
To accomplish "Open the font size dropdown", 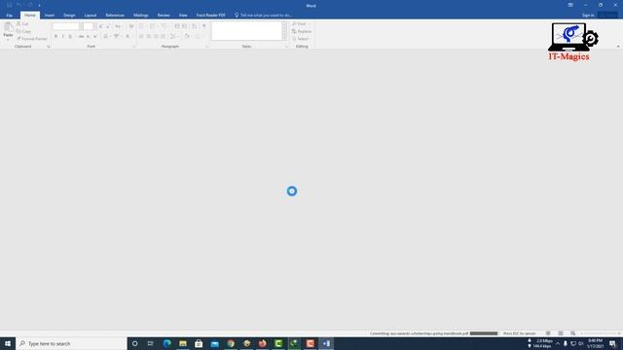I will coord(94,26).
